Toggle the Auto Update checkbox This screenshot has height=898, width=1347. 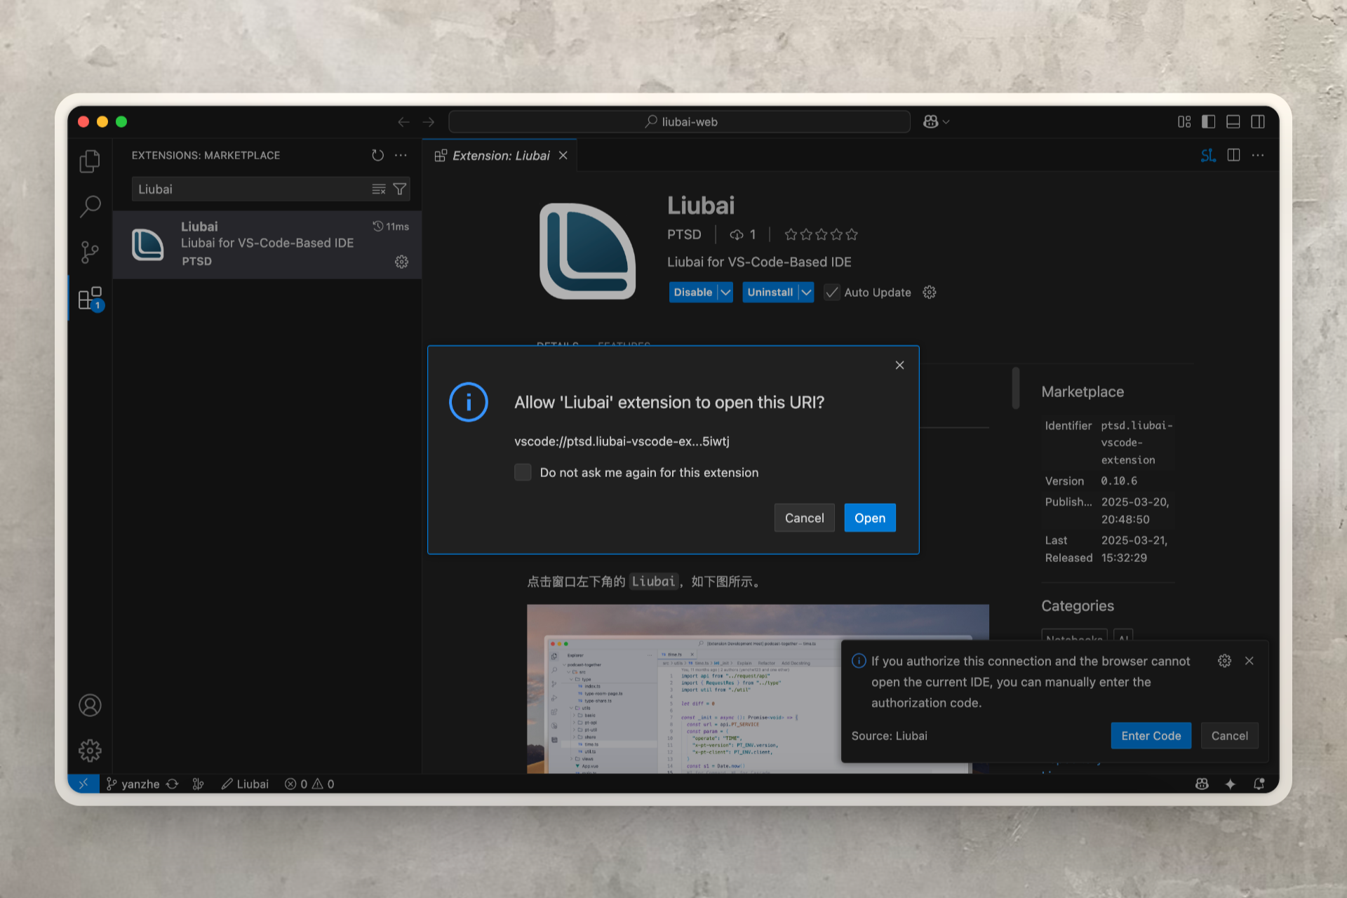point(832,293)
